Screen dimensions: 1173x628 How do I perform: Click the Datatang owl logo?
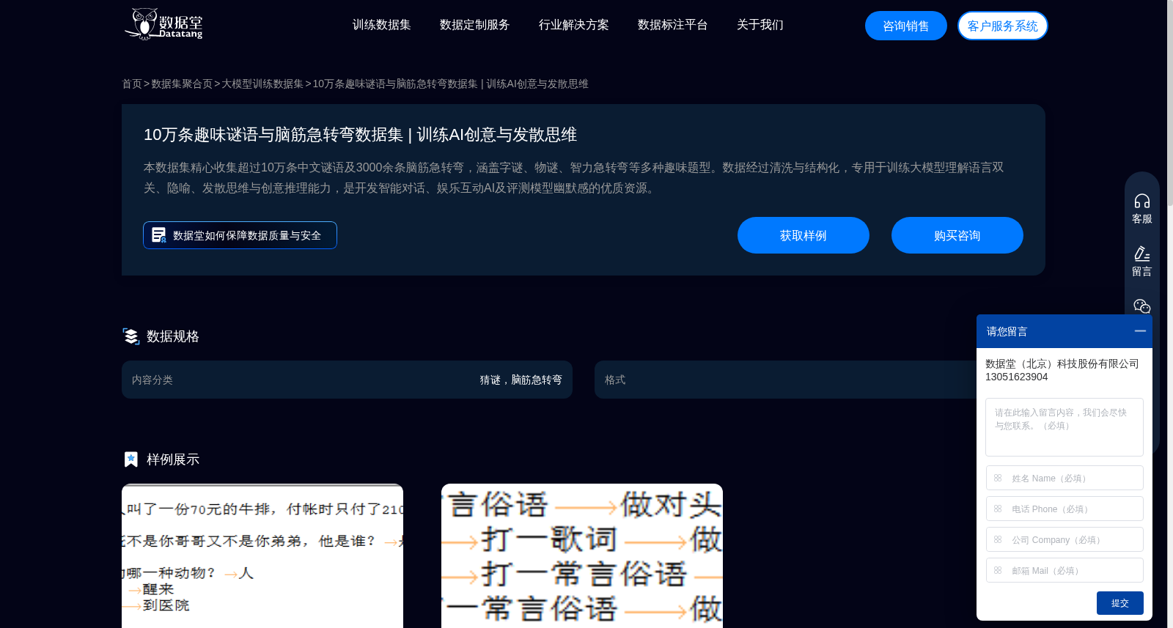point(163,24)
